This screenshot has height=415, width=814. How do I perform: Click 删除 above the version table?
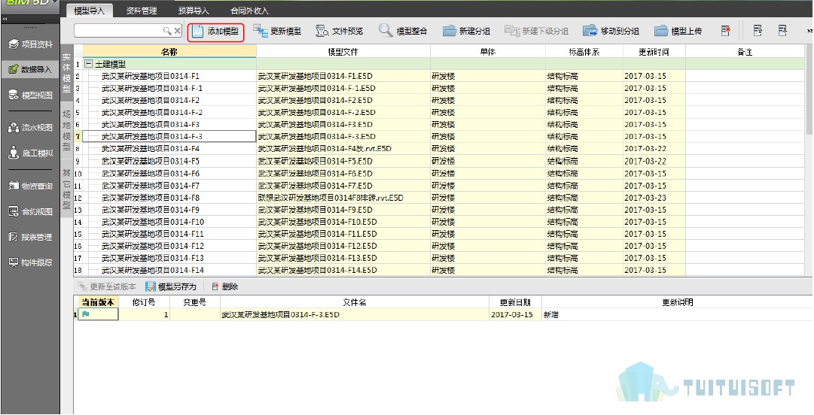pos(225,286)
